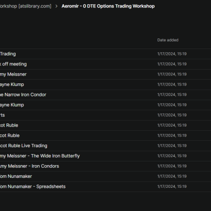The image size is (211, 211).
Task: Click the date beside Scot Ruble Live Trading
Action: coord(172,146)
